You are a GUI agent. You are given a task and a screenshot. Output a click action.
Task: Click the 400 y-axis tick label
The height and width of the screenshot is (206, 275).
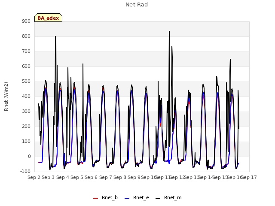[x=26, y=96]
